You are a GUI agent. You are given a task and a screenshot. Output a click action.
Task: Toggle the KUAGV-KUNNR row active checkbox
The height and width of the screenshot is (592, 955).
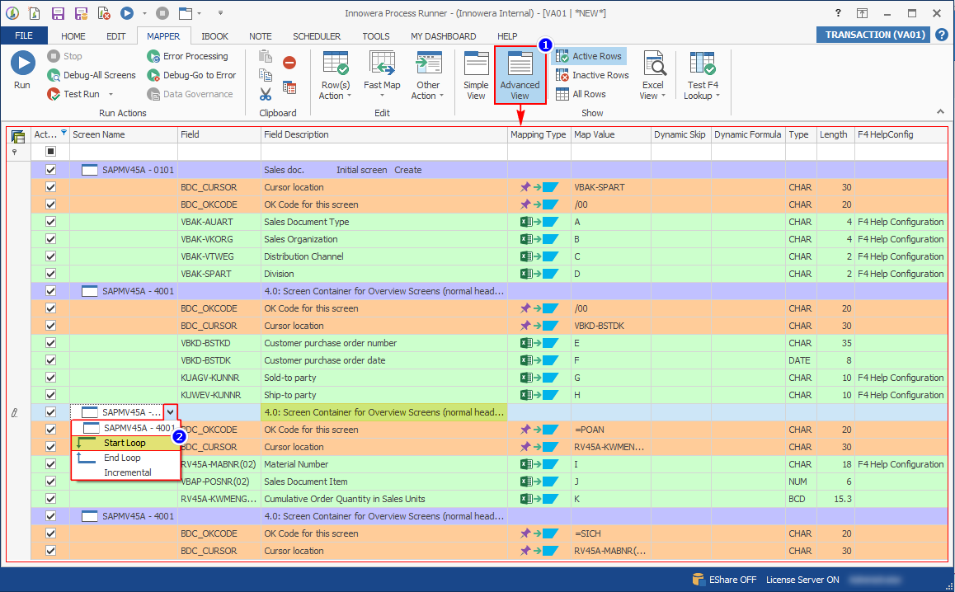(50, 378)
